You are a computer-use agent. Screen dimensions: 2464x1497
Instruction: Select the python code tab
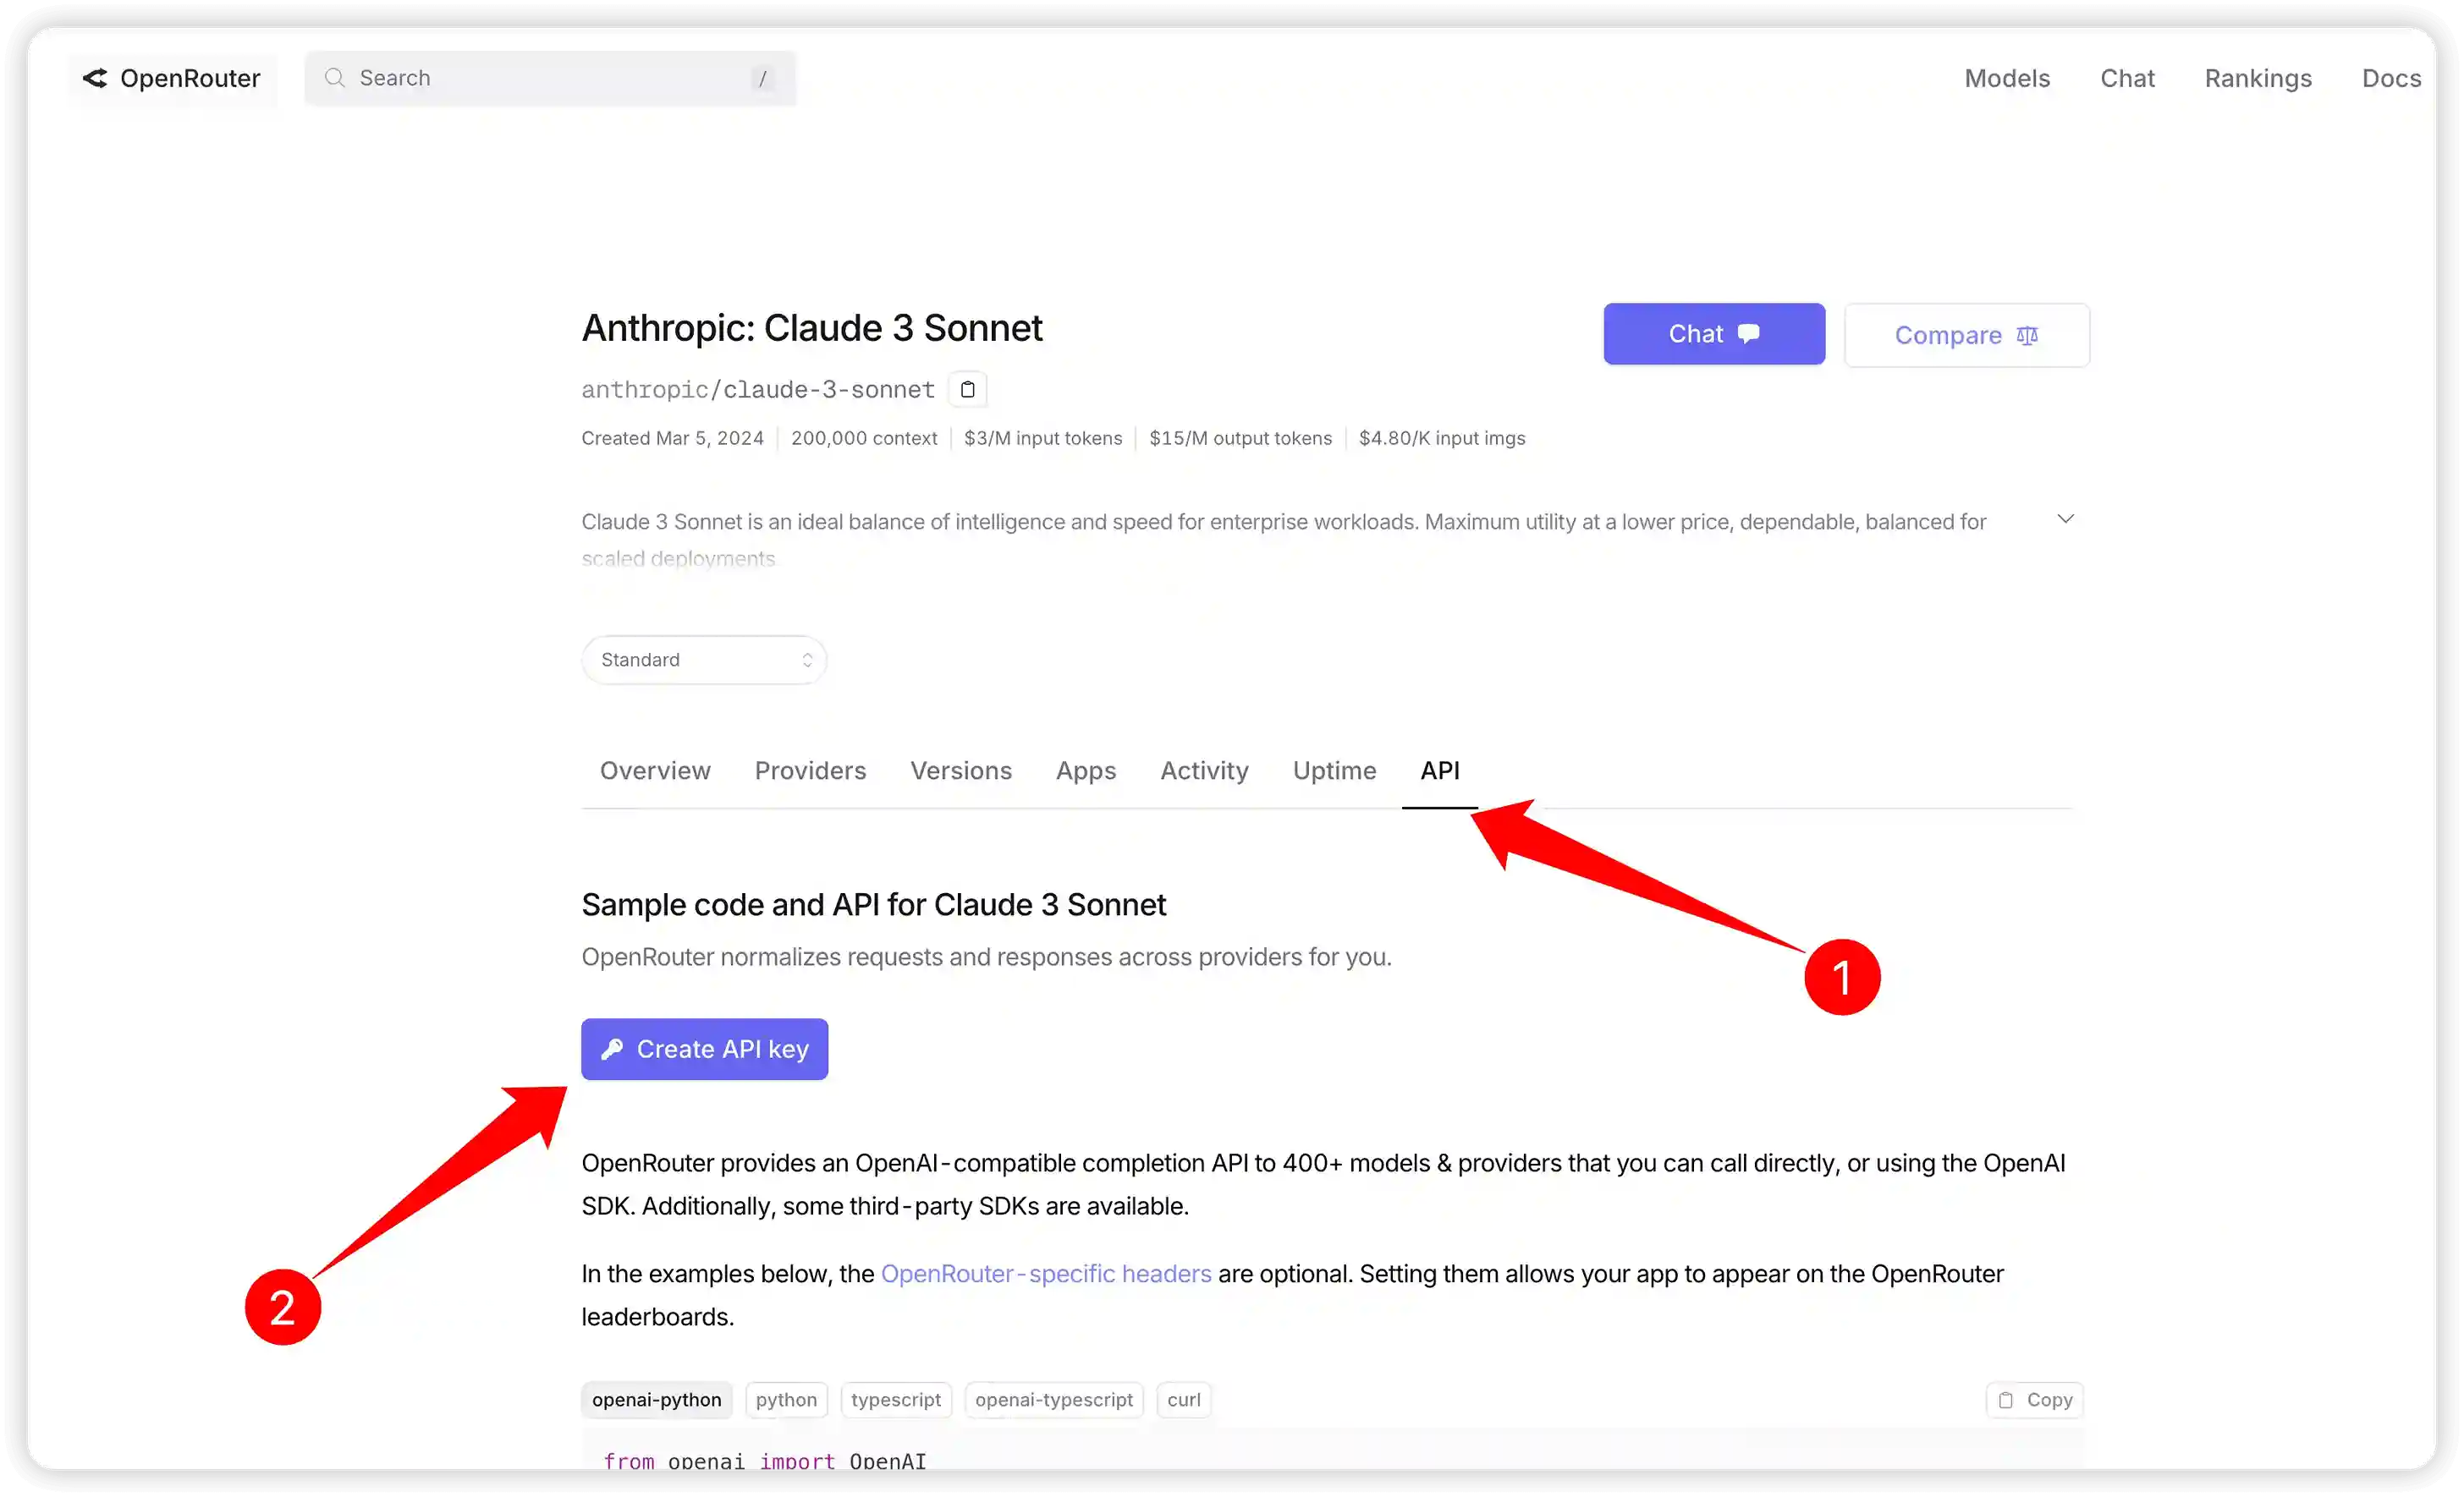pyautogui.click(x=786, y=1400)
